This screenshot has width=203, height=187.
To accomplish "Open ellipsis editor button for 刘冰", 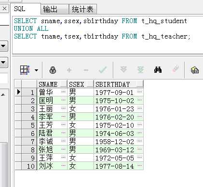I will [x=64, y=165].
